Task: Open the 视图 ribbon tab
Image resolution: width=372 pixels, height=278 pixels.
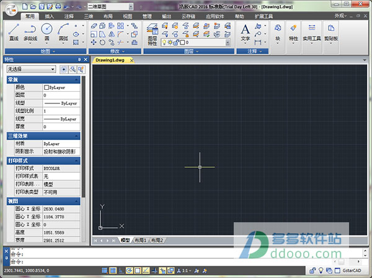Action: point(128,15)
